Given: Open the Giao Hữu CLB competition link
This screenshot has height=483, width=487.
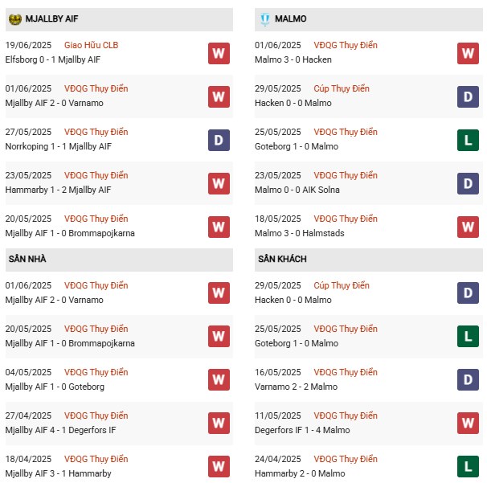Looking at the screenshot, I should point(91,45).
